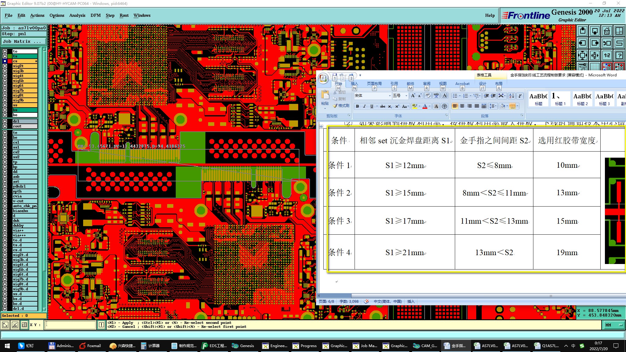
Task: Toggle visibility checkbox for layer sig2t
Action: [x=5, y=66]
